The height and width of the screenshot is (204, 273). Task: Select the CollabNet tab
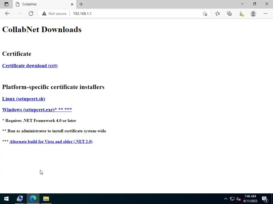click(45, 4)
